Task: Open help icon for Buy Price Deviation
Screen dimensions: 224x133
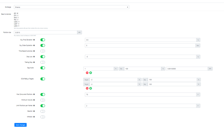Action: pos(34,40)
